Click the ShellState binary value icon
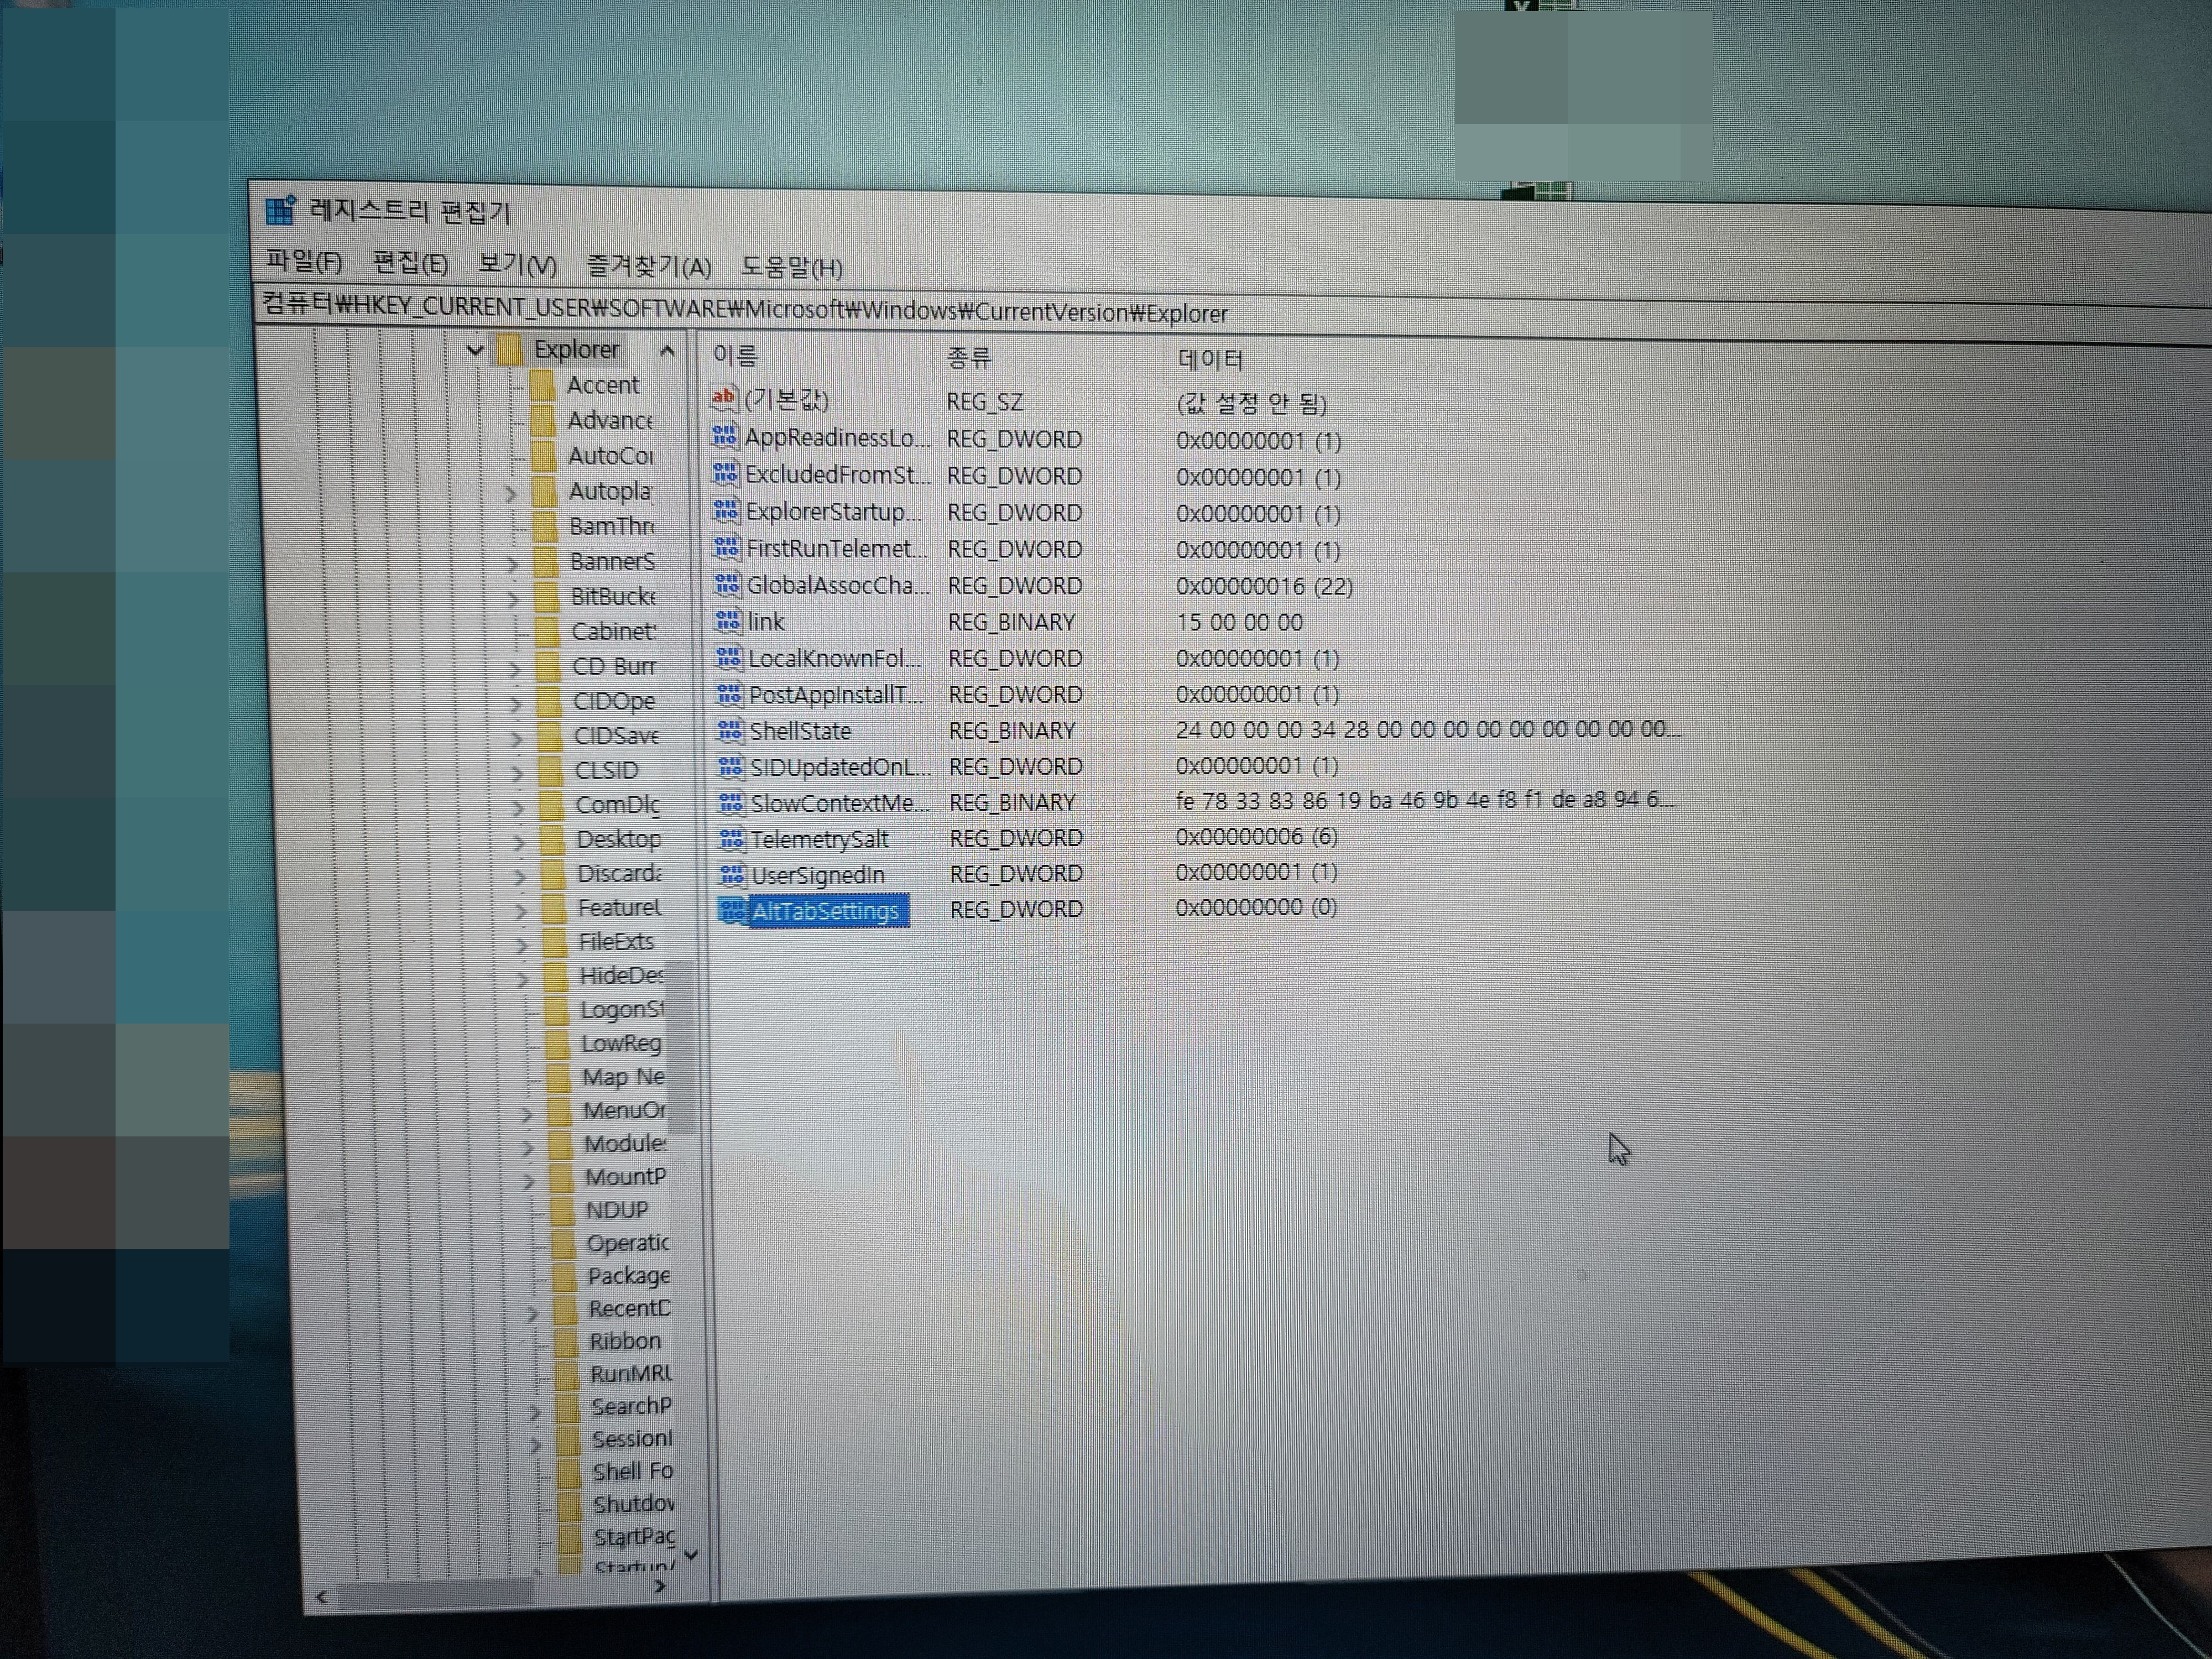The height and width of the screenshot is (1659, 2212). (x=730, y=731)
